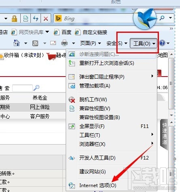Image resolution: width=180 pixels, height=192 pixels.
Task: Click the Home icon in command bar
Action: 17,43
